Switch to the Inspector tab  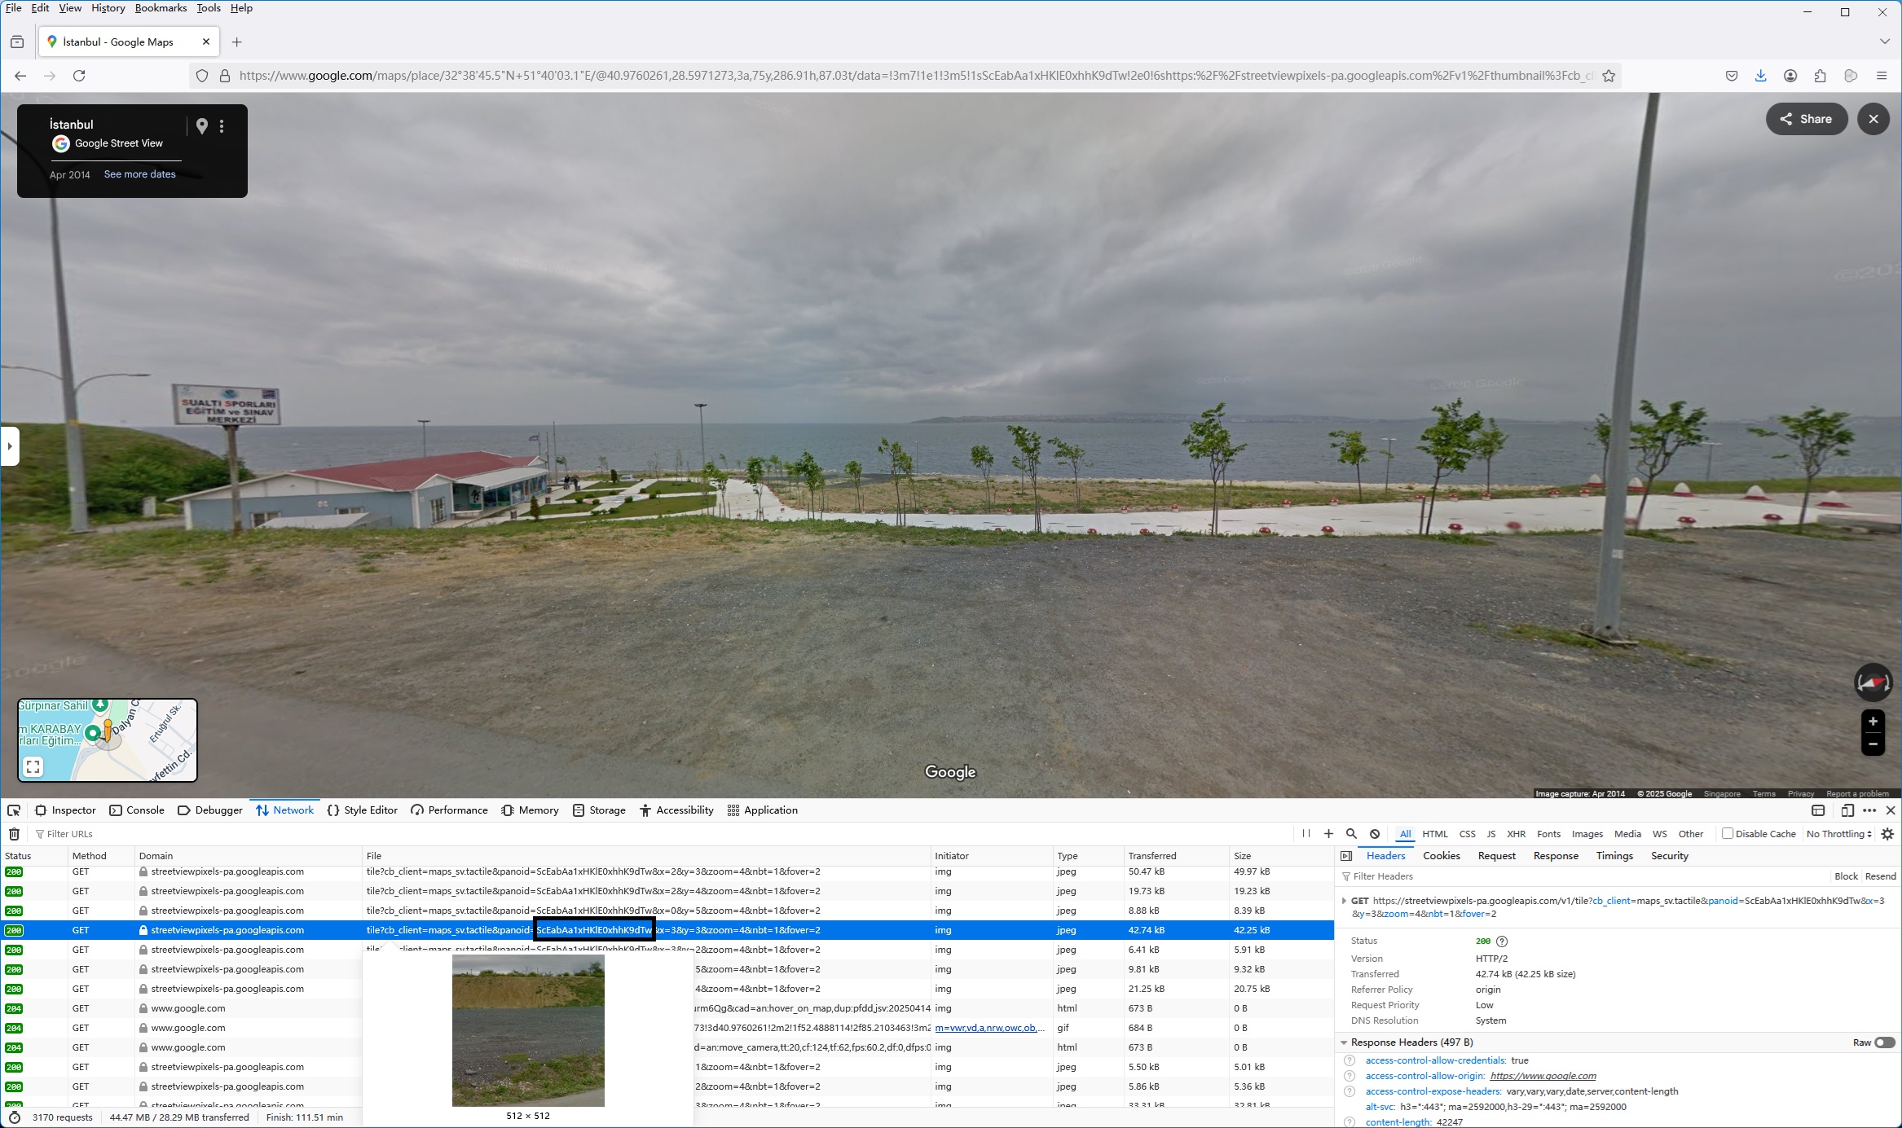tap(65, 810)
